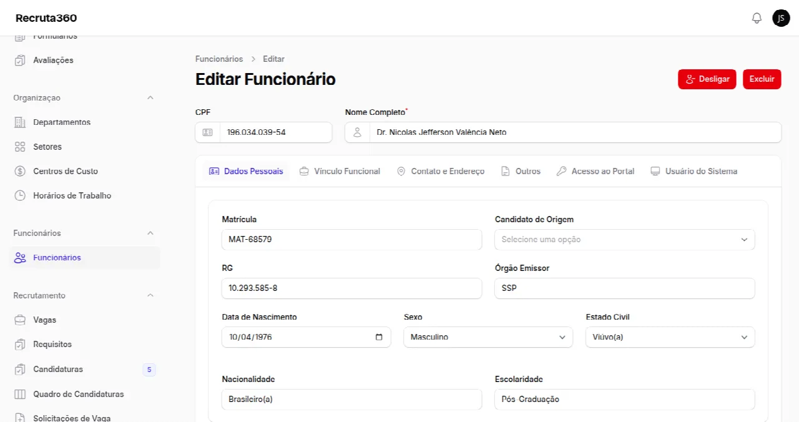The height and width of the screenshot is (422, 799).
Task: Switch to Contato e Endereço tab
Action: 441,171
